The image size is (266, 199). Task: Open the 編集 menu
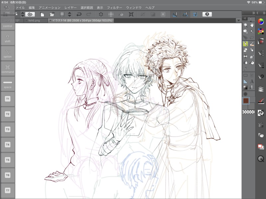point(32,8)
